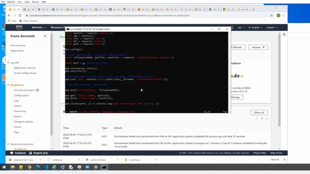Open the account name dropdown in AWS header
Screen dimensions: 310x174
click(x=241, y=28)
